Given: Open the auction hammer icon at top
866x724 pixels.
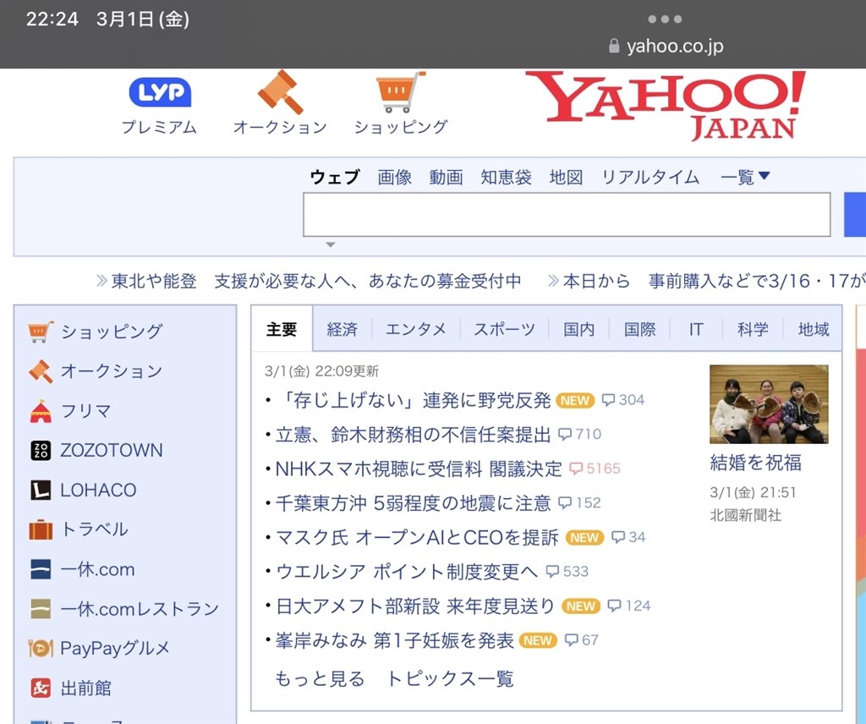Looking at the screenshot, I should [281, 91].
